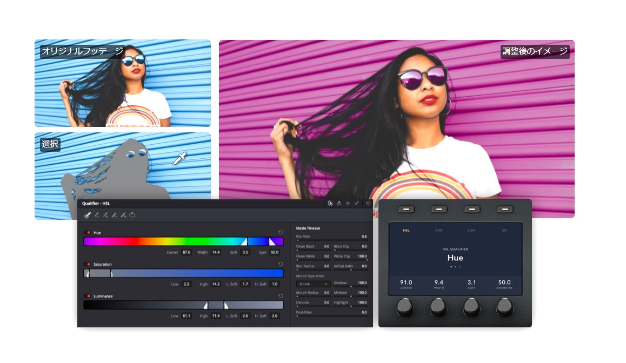Click the Hue Center value field
This screenshot has width=626, height=363.
point(187,252)
